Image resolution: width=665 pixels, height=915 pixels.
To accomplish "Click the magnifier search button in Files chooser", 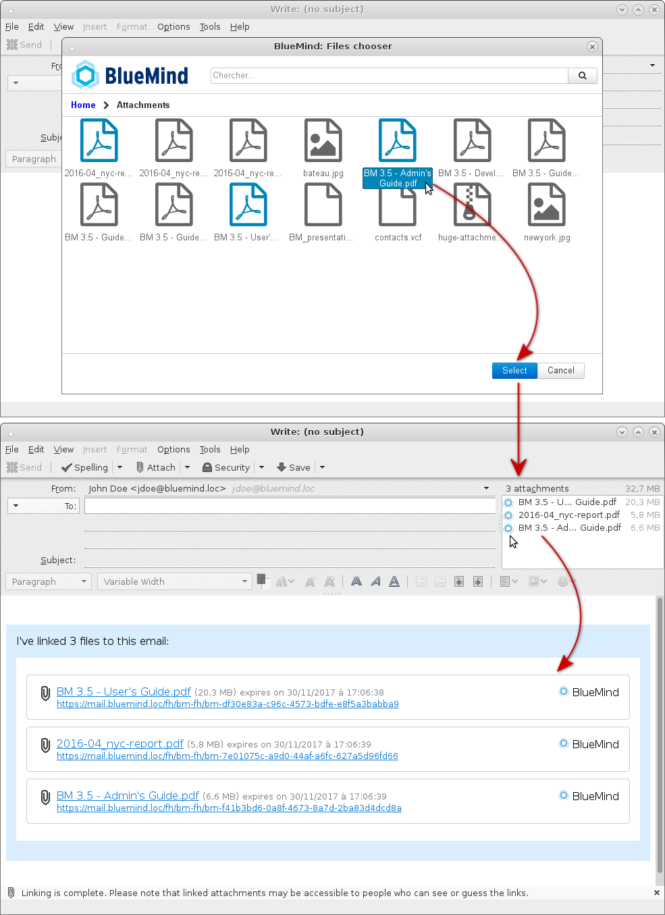I will point(583,76).
